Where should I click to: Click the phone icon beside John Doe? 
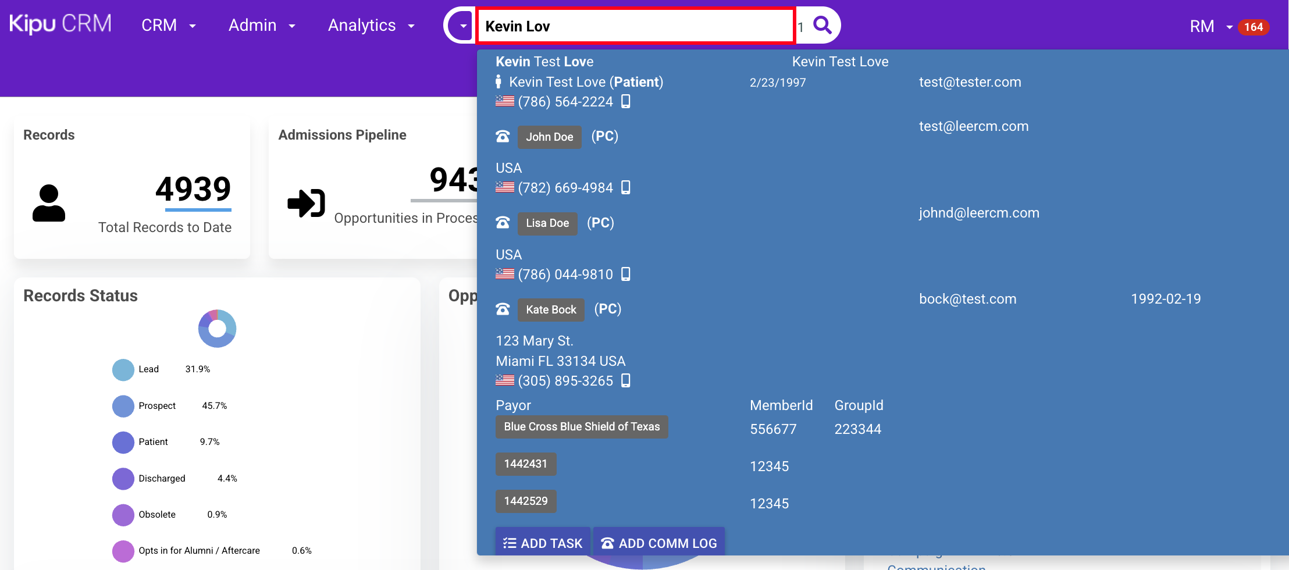click(503, 137)
